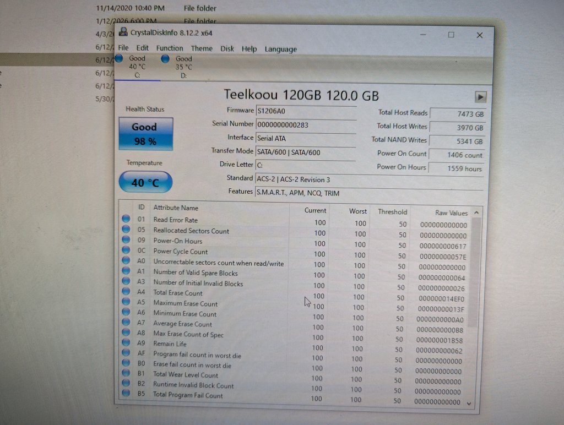Click the Current column header
The height and width of the screenshot is (425, 564).
tap(315, 210)
